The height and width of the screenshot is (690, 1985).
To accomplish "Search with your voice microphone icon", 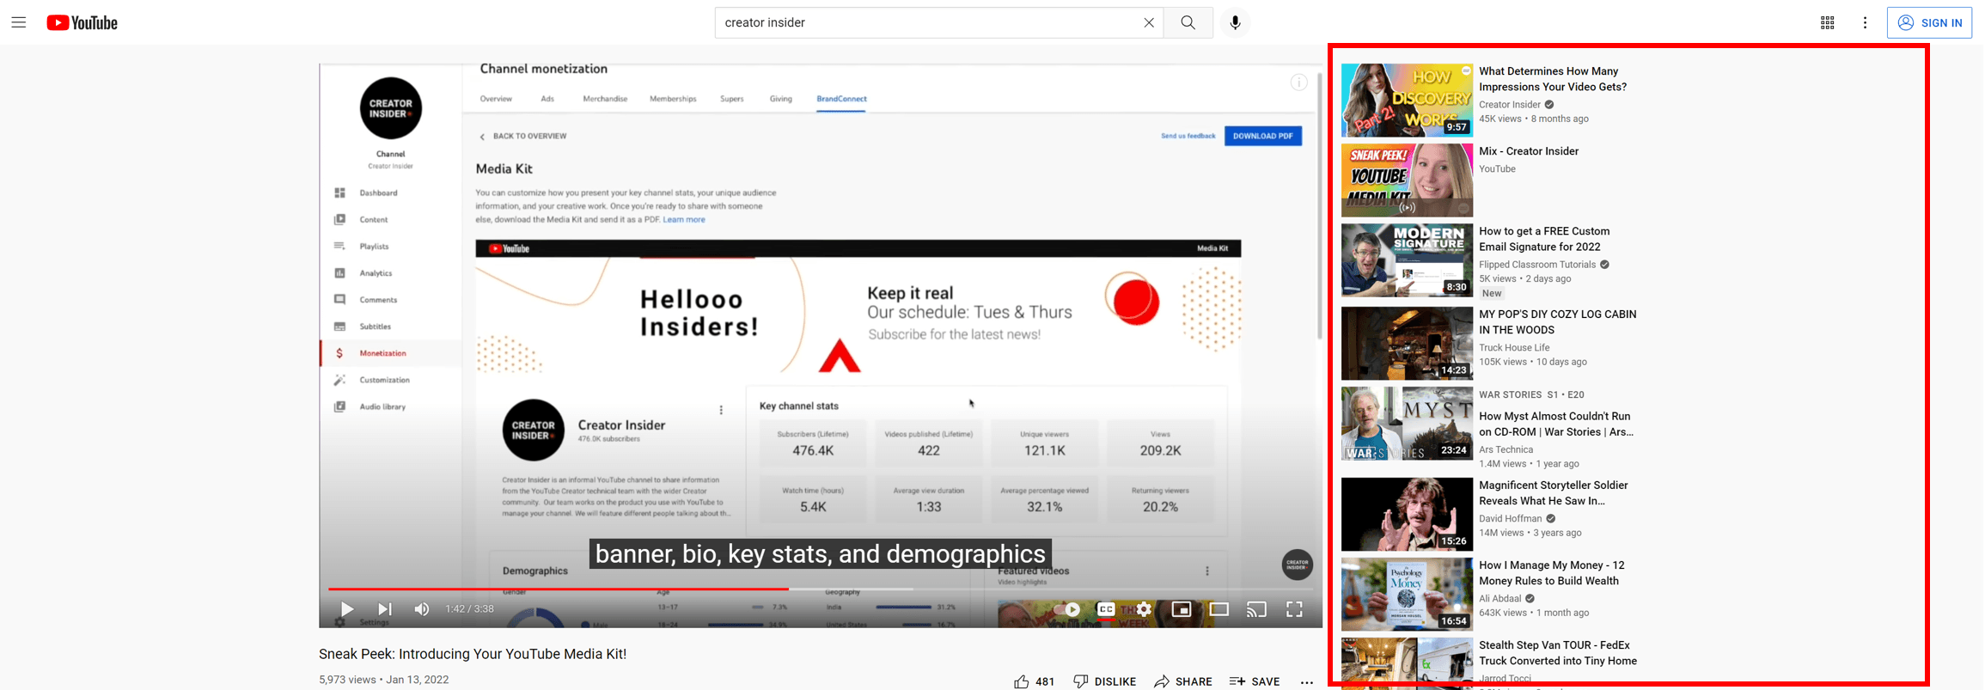I will pos(1235,22).
